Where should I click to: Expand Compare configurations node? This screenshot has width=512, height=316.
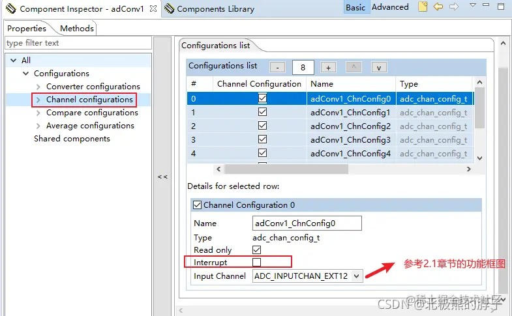(x=38, y=113)
